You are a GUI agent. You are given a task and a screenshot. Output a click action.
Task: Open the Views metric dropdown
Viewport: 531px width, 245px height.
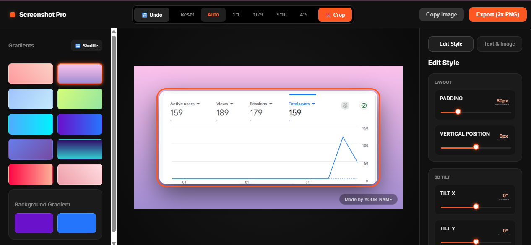[225, 104]
